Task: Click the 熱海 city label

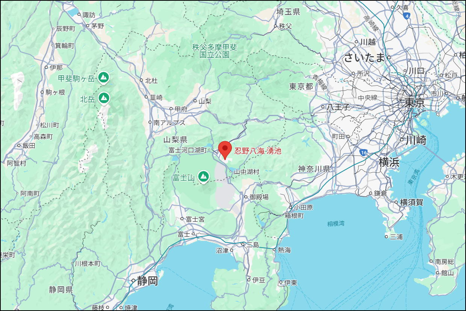Action: point(284,250)
